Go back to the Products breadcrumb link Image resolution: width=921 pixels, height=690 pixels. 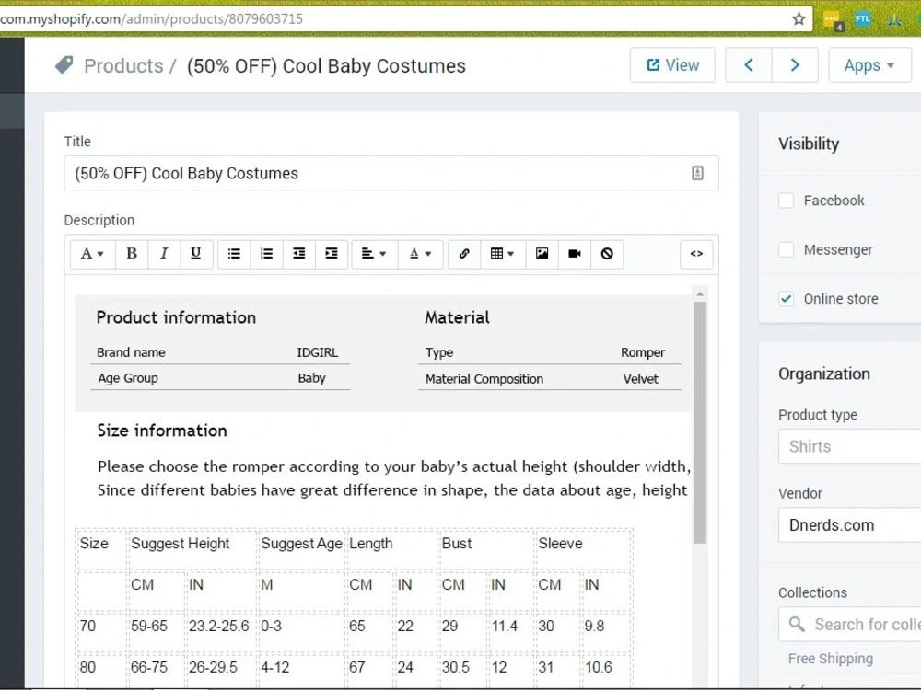pyautogui.click(x=123, y=65)
